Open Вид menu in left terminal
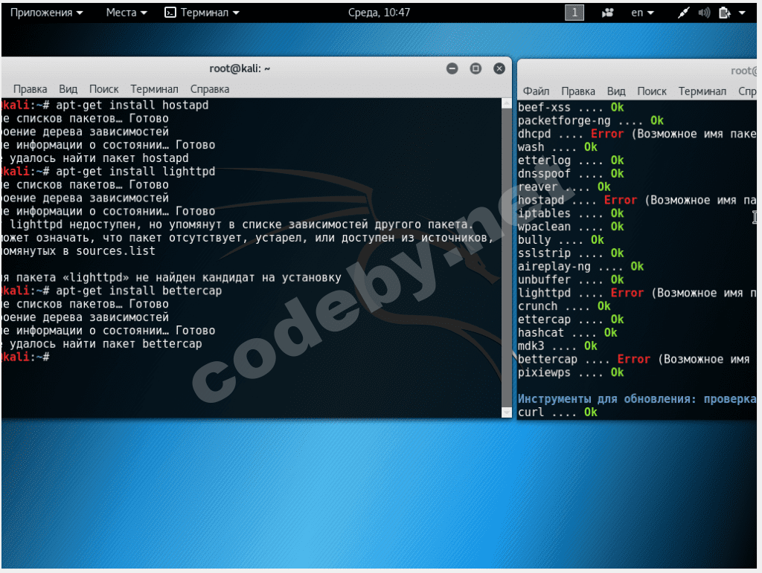 tap(68, 89)
